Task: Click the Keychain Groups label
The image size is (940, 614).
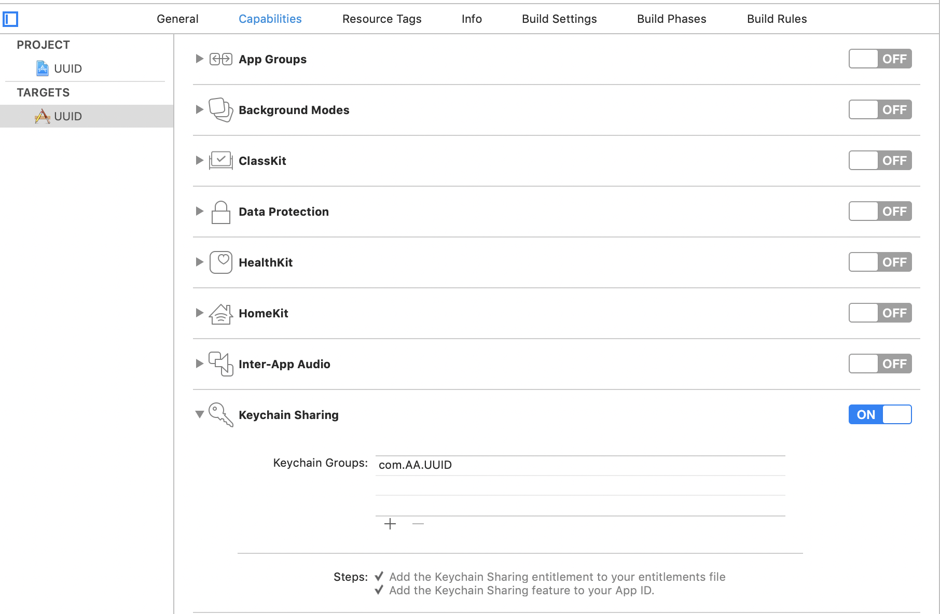Action: coord(321,463)
